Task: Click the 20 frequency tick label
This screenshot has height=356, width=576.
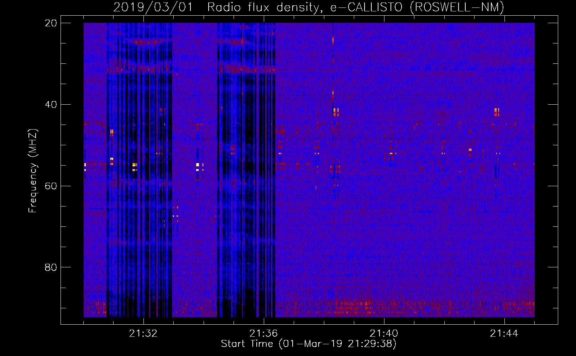Action: coord(51,23)
